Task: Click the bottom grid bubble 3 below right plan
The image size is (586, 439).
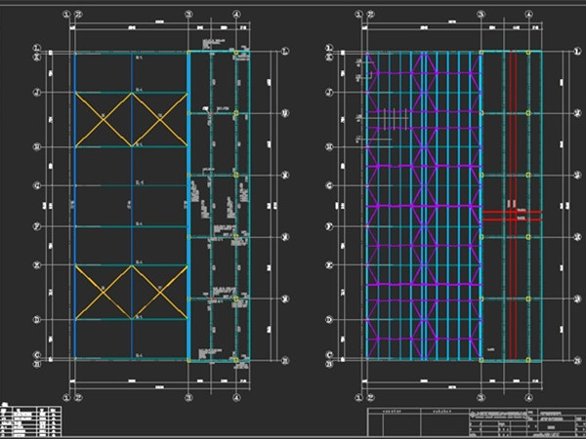Action: (x=481, y=397)
